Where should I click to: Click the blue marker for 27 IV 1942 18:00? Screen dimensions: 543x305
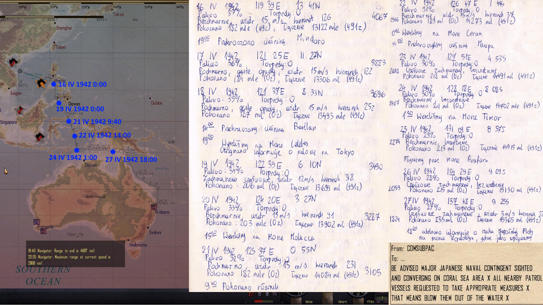click(x=113, y=152)
